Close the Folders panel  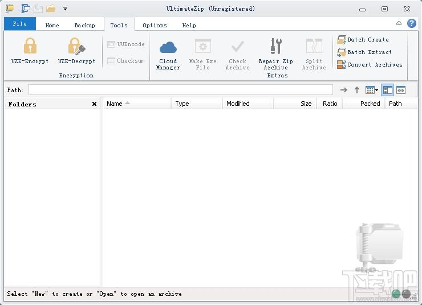94,104
